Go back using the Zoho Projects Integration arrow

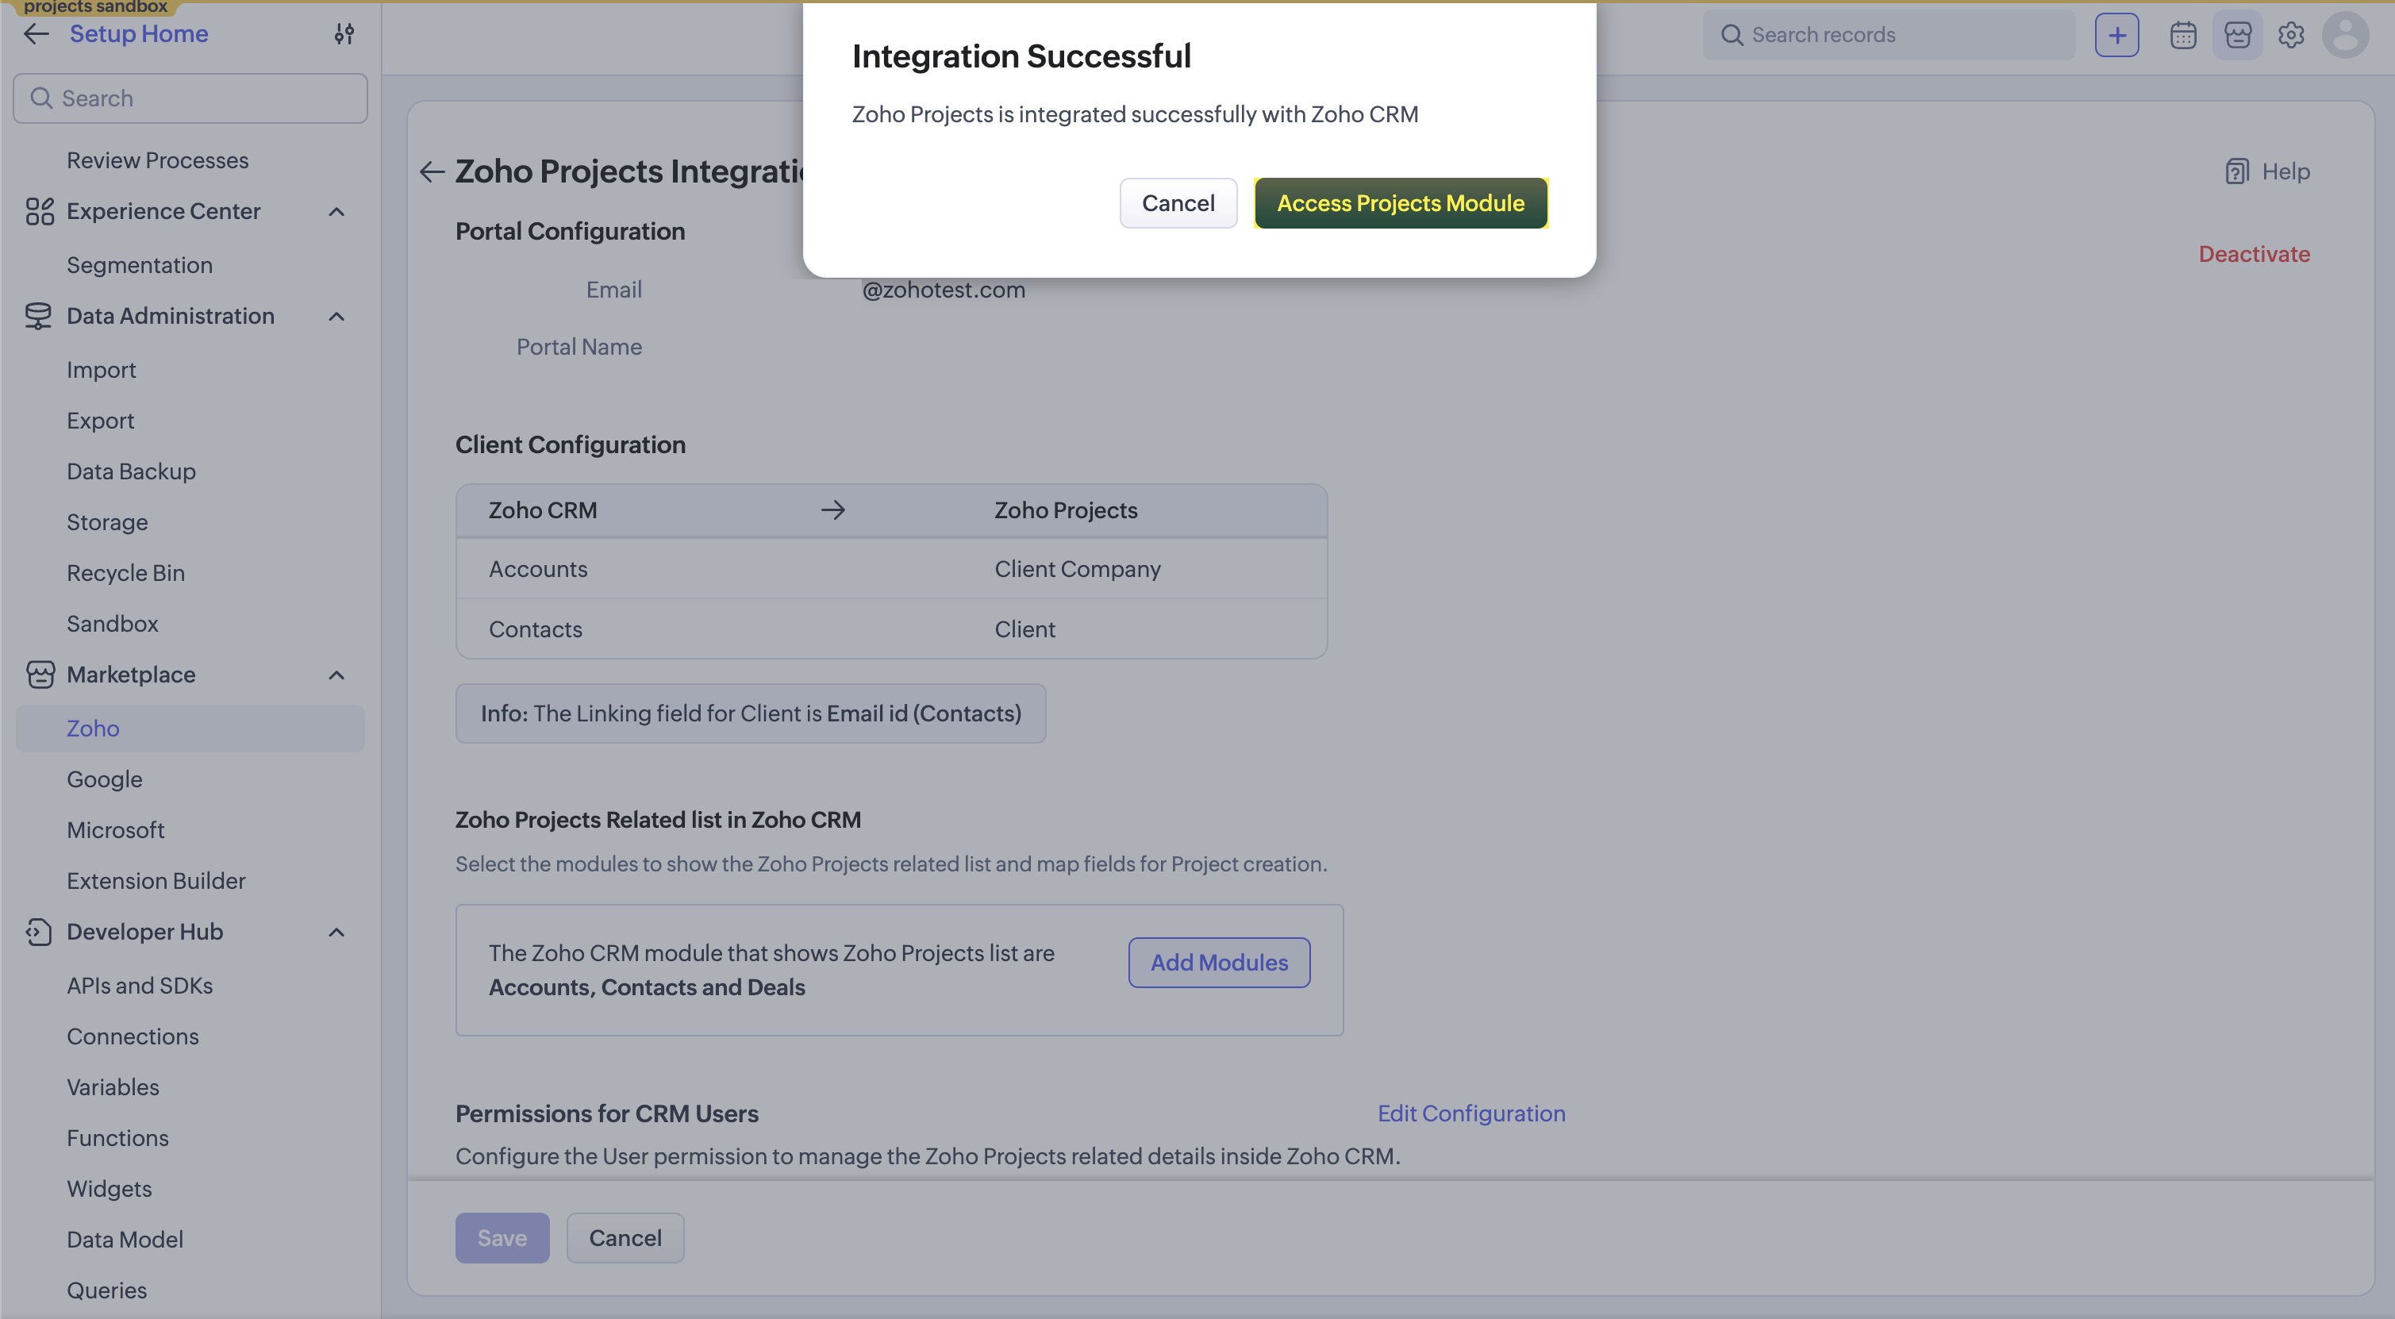(432, 172)
